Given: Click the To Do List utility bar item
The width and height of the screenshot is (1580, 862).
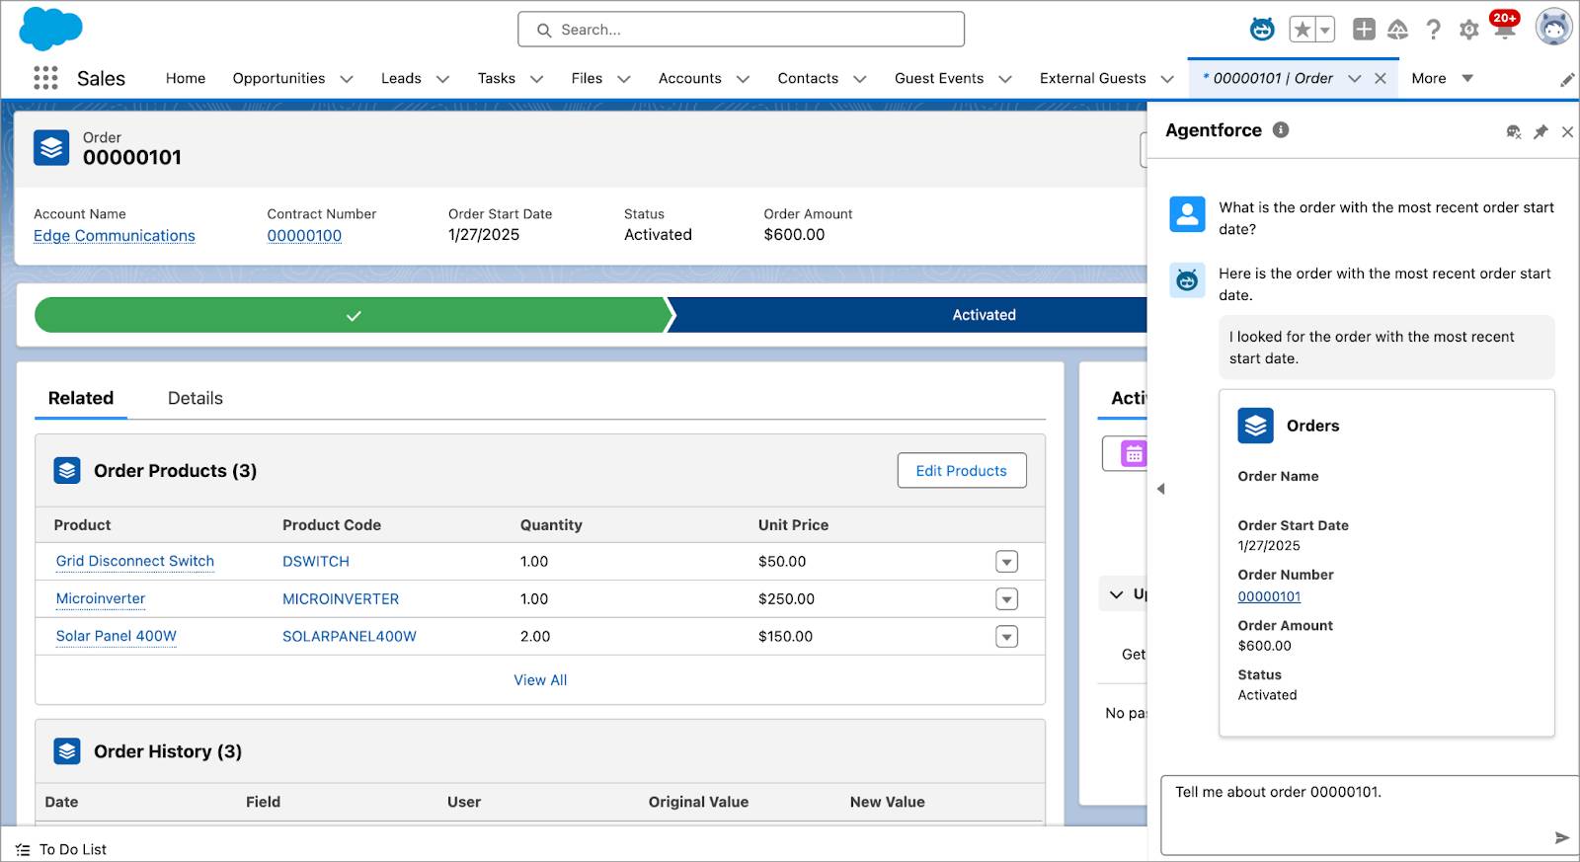Looking at the screenshot, I should pos(61,849).
